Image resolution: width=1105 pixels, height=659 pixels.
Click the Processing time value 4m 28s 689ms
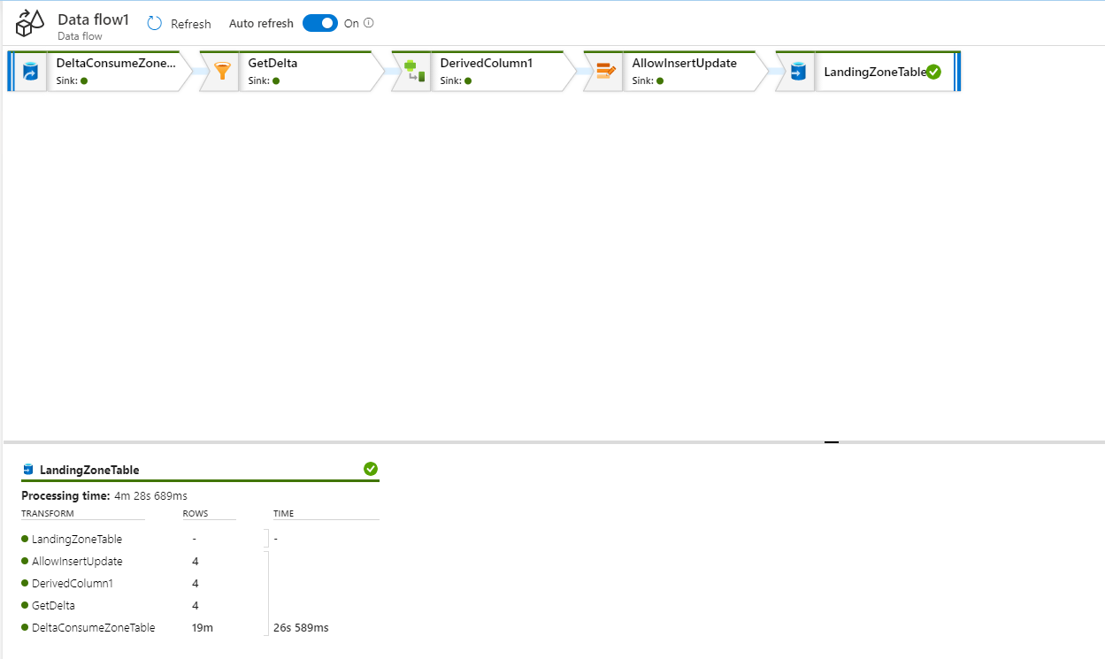coord(150,495)
